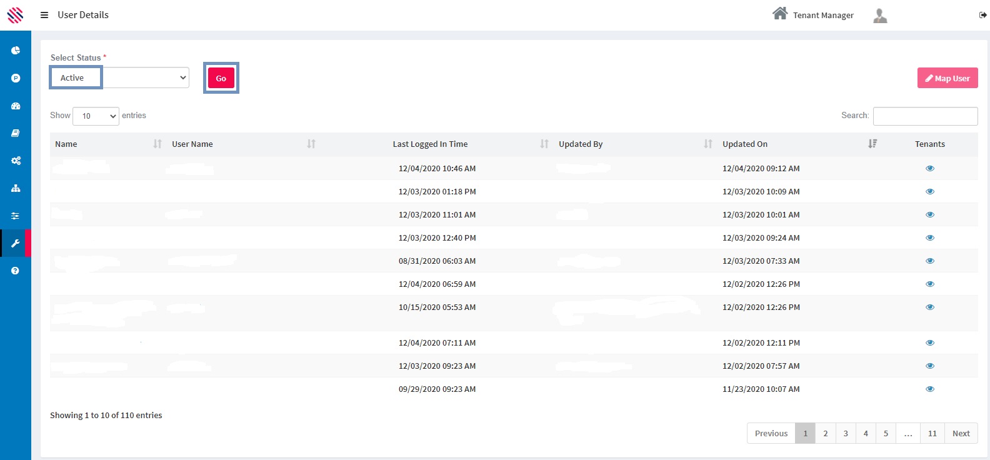Click the sliders icon in sidebar

click(x=16, y=216)
